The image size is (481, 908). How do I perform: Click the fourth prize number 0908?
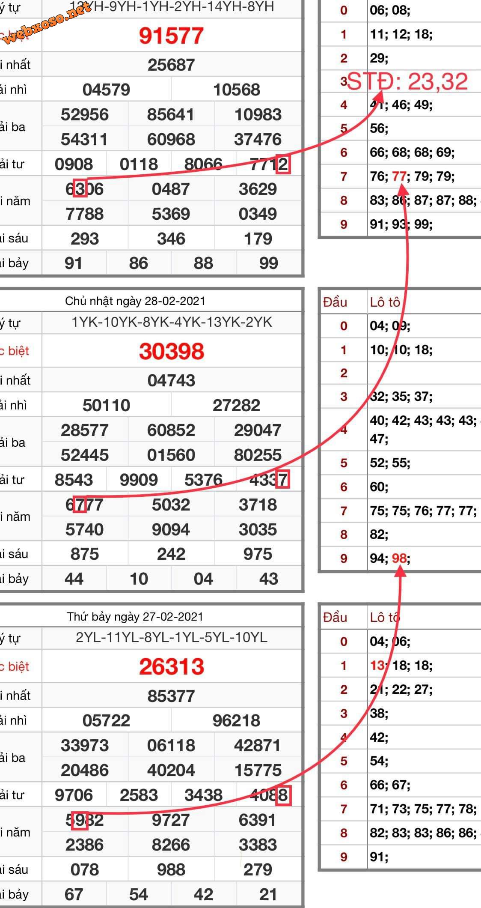point(74,164)
